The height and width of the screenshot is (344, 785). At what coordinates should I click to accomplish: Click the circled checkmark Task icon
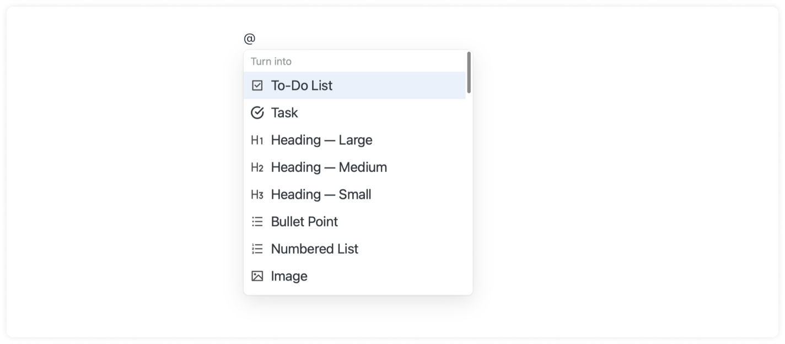257,113
